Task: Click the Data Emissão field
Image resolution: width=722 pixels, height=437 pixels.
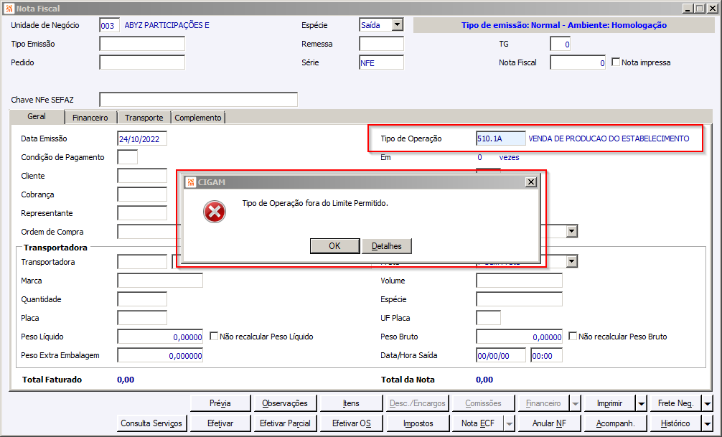Action: (142, 138)
